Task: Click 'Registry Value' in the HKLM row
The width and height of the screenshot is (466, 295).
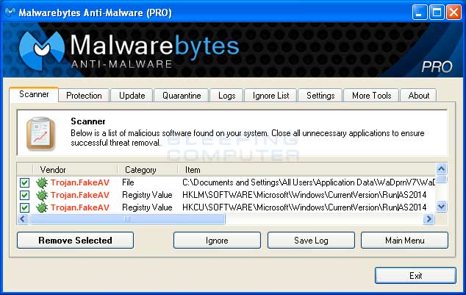Action: pos(147,195)
